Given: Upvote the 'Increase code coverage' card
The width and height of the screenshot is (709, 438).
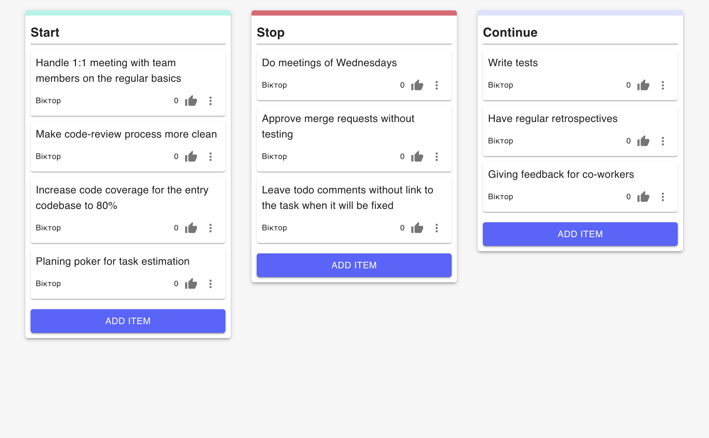Looking at the screenshot, I should [191, 228].
